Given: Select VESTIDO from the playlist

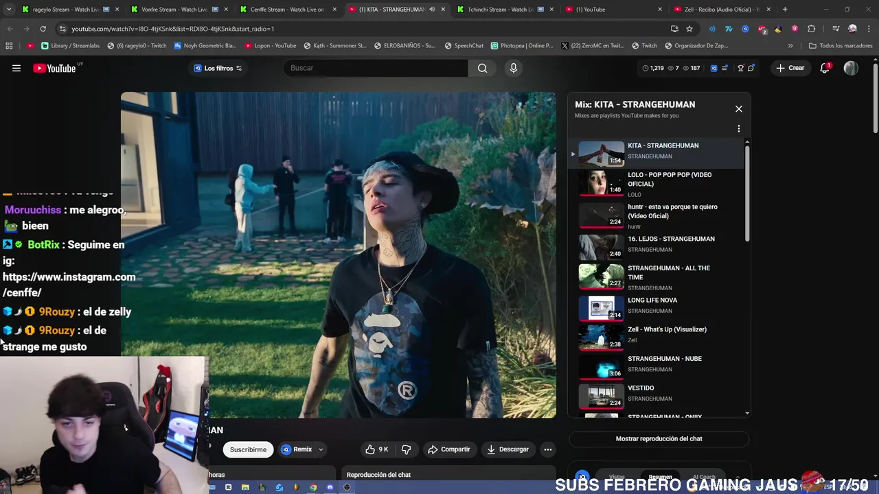Looking at the screenshot, I should click(657, 395).
